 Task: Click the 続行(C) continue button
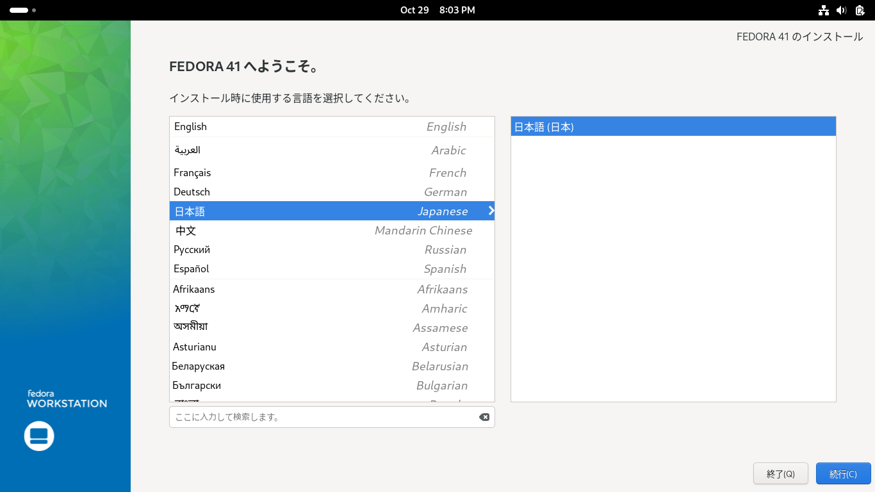click(x=843, y=473)
